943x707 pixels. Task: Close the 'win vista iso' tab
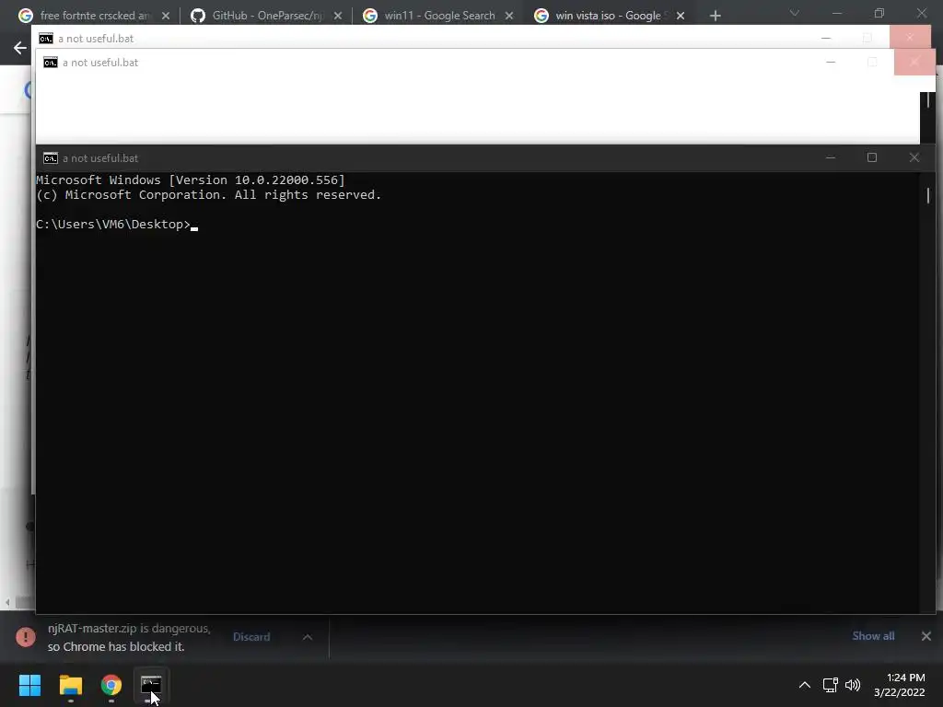tap(681, 16)
